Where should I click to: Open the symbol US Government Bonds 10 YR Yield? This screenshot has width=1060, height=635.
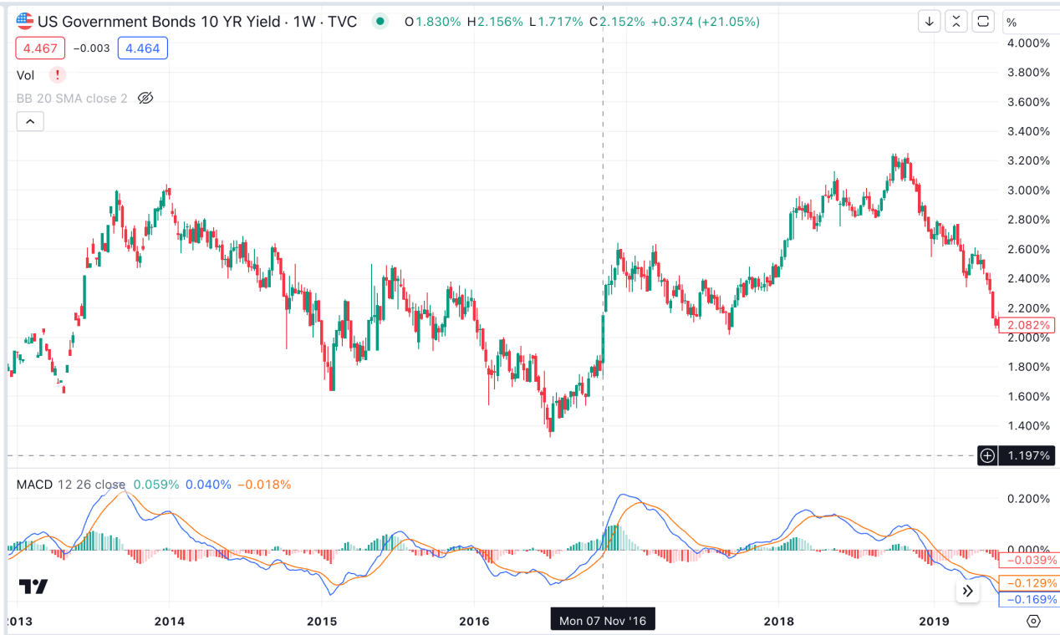(167, 21)
